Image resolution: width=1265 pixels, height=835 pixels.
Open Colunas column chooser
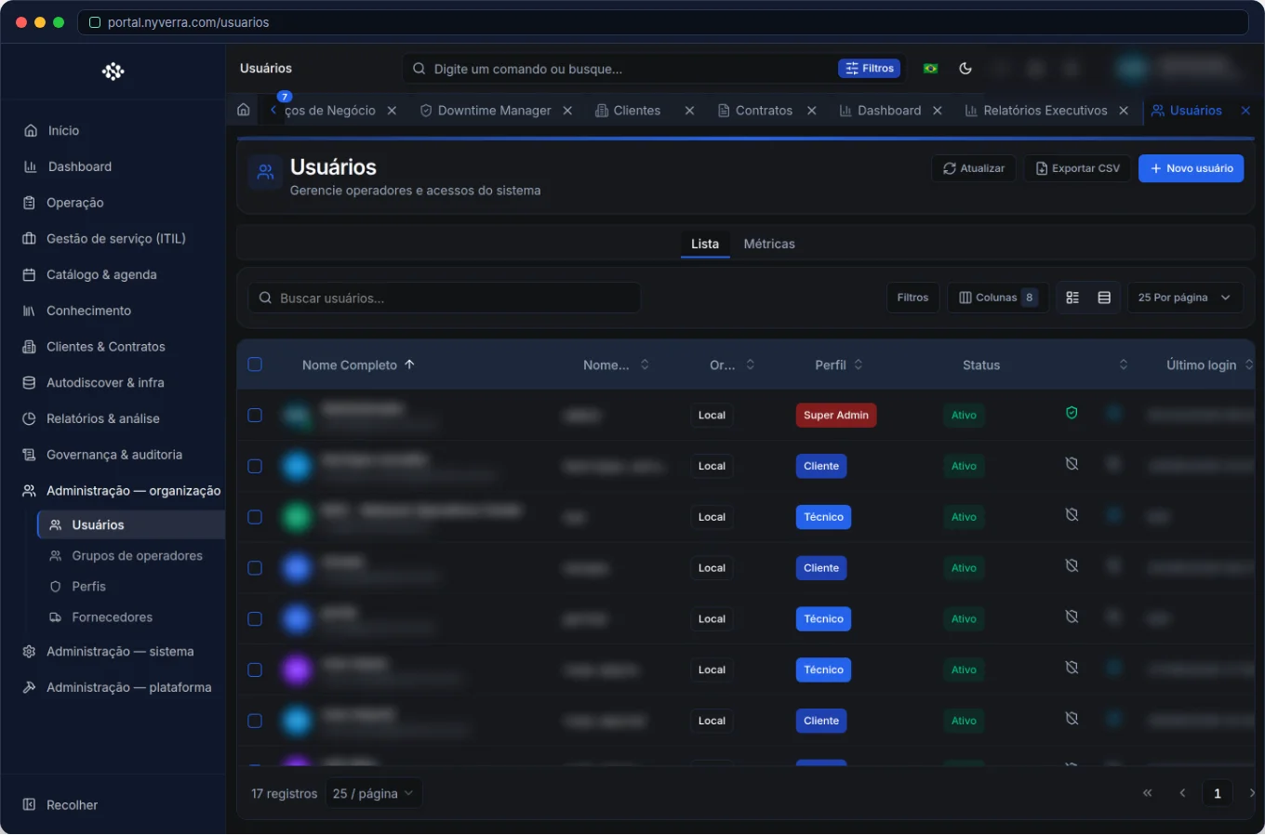tap(998, 298)
